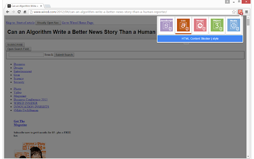Toggle the JavaScript blocker icon

[x=166, y=25]
